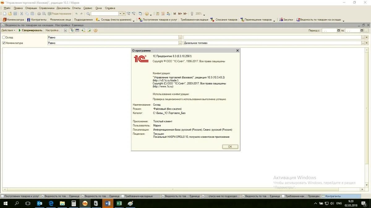Click the M- memory subtract button
This screenshot has height=208, width=371.
(185, 14)
